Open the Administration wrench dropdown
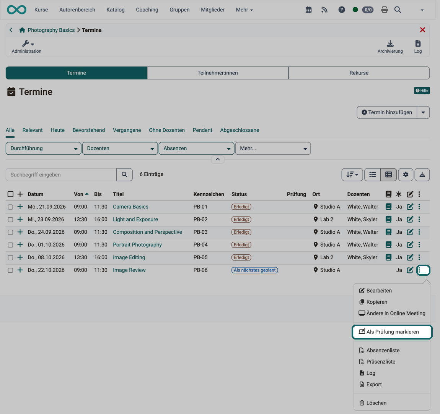Screen dimensions: 440x414 [x=26, y=47]
